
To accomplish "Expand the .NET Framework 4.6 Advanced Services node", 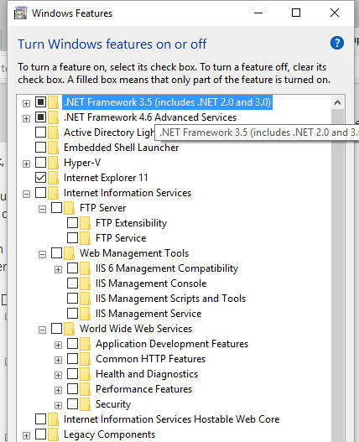I will (x=26, y=118).
